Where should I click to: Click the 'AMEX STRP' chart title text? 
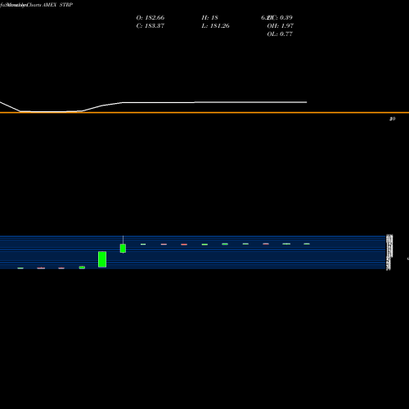click(57, 5)
